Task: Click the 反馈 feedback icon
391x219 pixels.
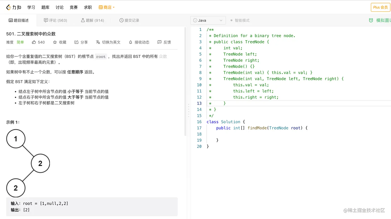Action: (x=160, y=42)
